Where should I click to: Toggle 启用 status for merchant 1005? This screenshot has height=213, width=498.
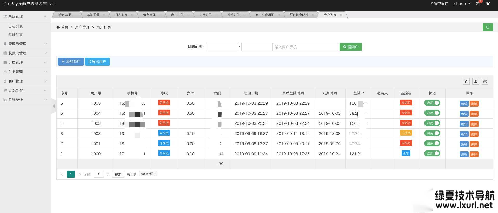[432, 103]
